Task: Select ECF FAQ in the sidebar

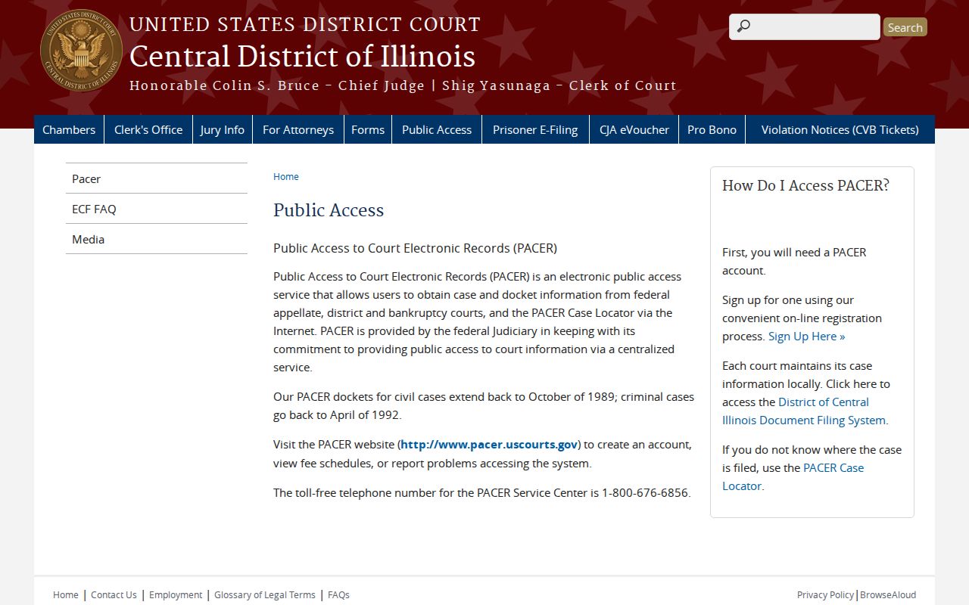Action: pyautogui.click(x=157, y=209)
